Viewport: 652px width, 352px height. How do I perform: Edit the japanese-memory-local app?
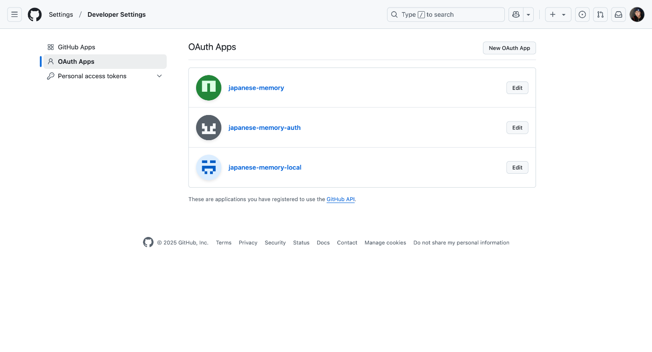click(x=517, y=168)
